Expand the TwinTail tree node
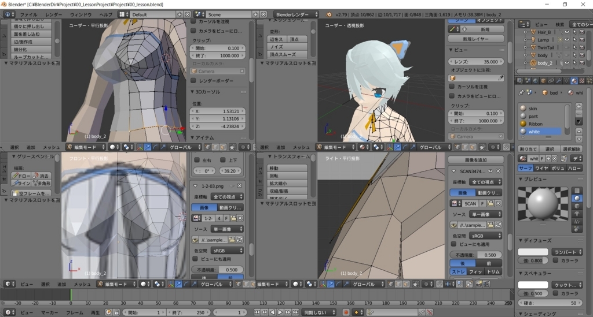The width and height of the screenshot is (593, 317). click(x=525, y=47)
